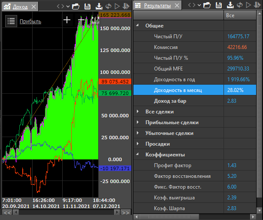
Task: Jump chart to start with << button
Action: pos(7,212)
